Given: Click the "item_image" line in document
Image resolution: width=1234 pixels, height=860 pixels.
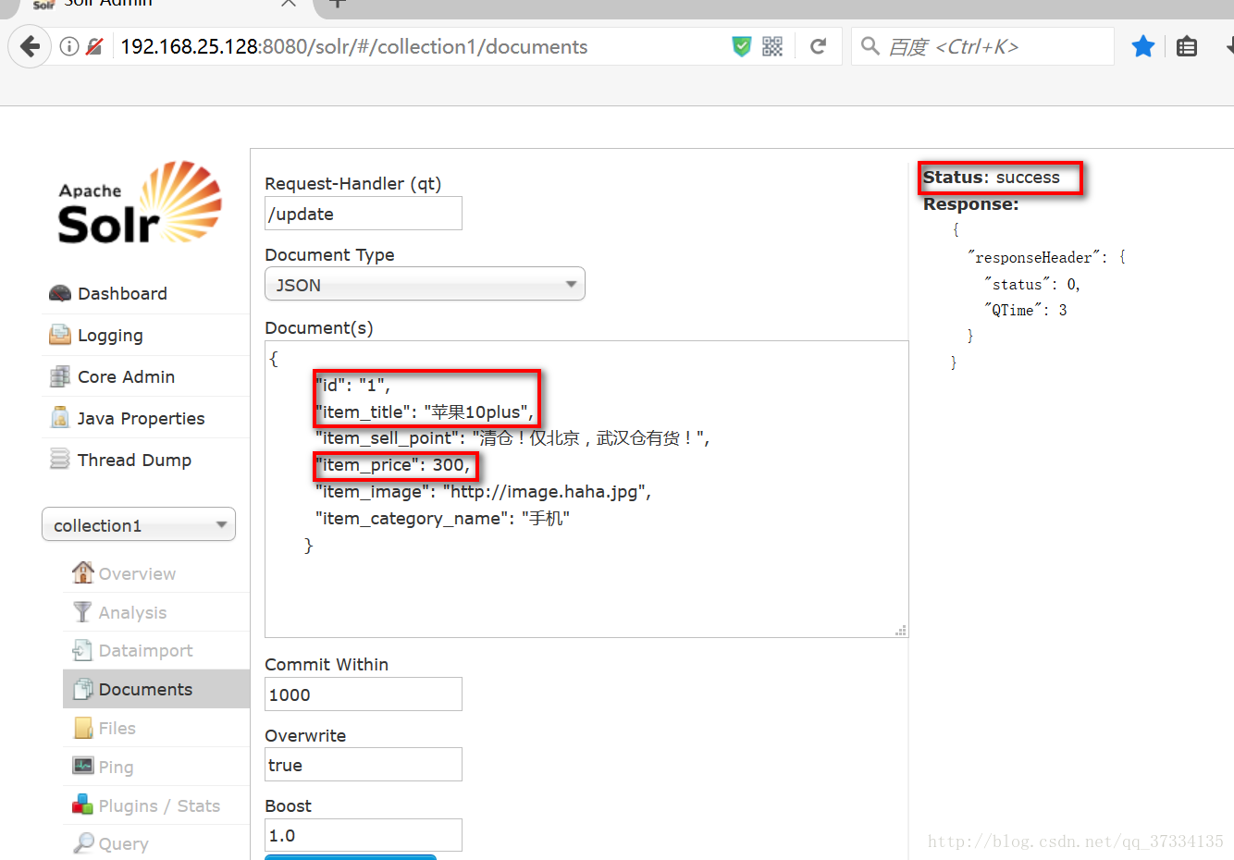Looking at the screenshot, I should pos(483,492).
